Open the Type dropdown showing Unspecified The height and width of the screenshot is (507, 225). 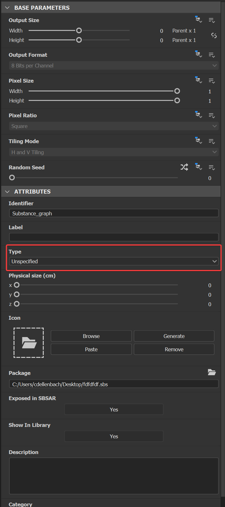[x=114, y=261]
